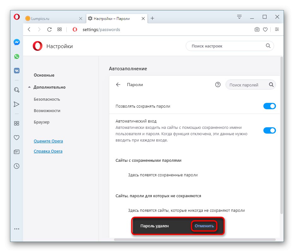The image size is (294, 252).
Task: Maximize the Opera window
Action: [265, 17]
